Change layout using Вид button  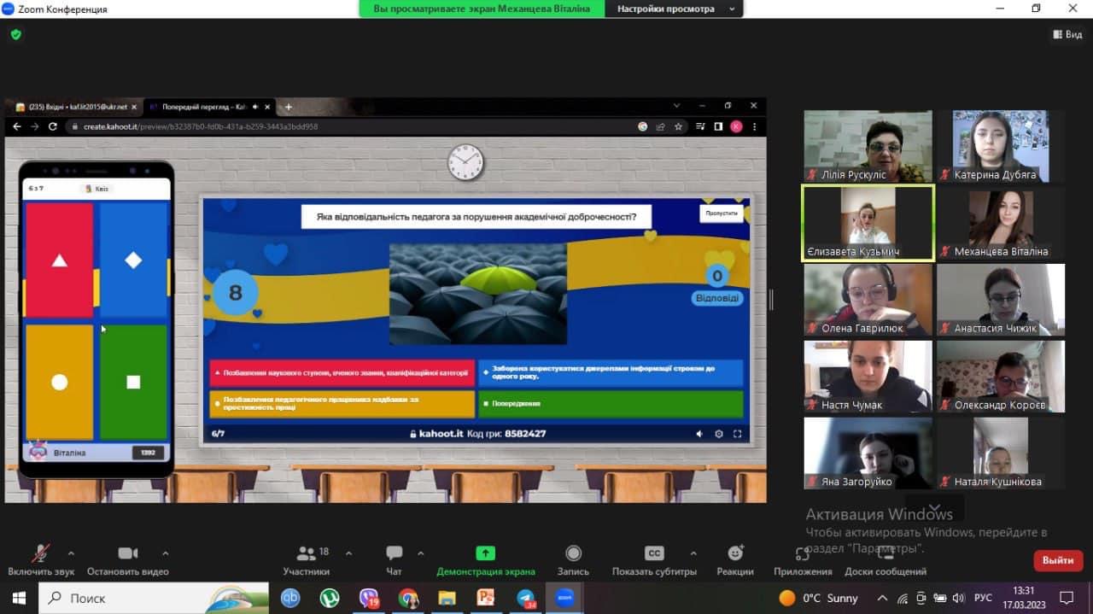1068,34
